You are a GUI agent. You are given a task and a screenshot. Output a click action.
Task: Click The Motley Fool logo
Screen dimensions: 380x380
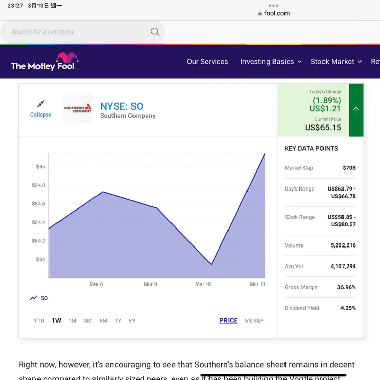point(44,62)
